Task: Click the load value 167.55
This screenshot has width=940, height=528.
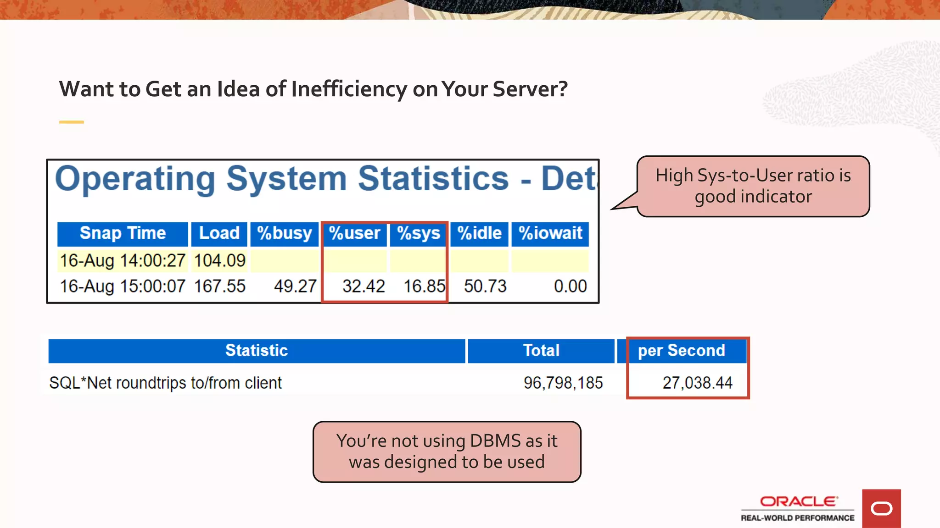Action: (x=219, y=286)
